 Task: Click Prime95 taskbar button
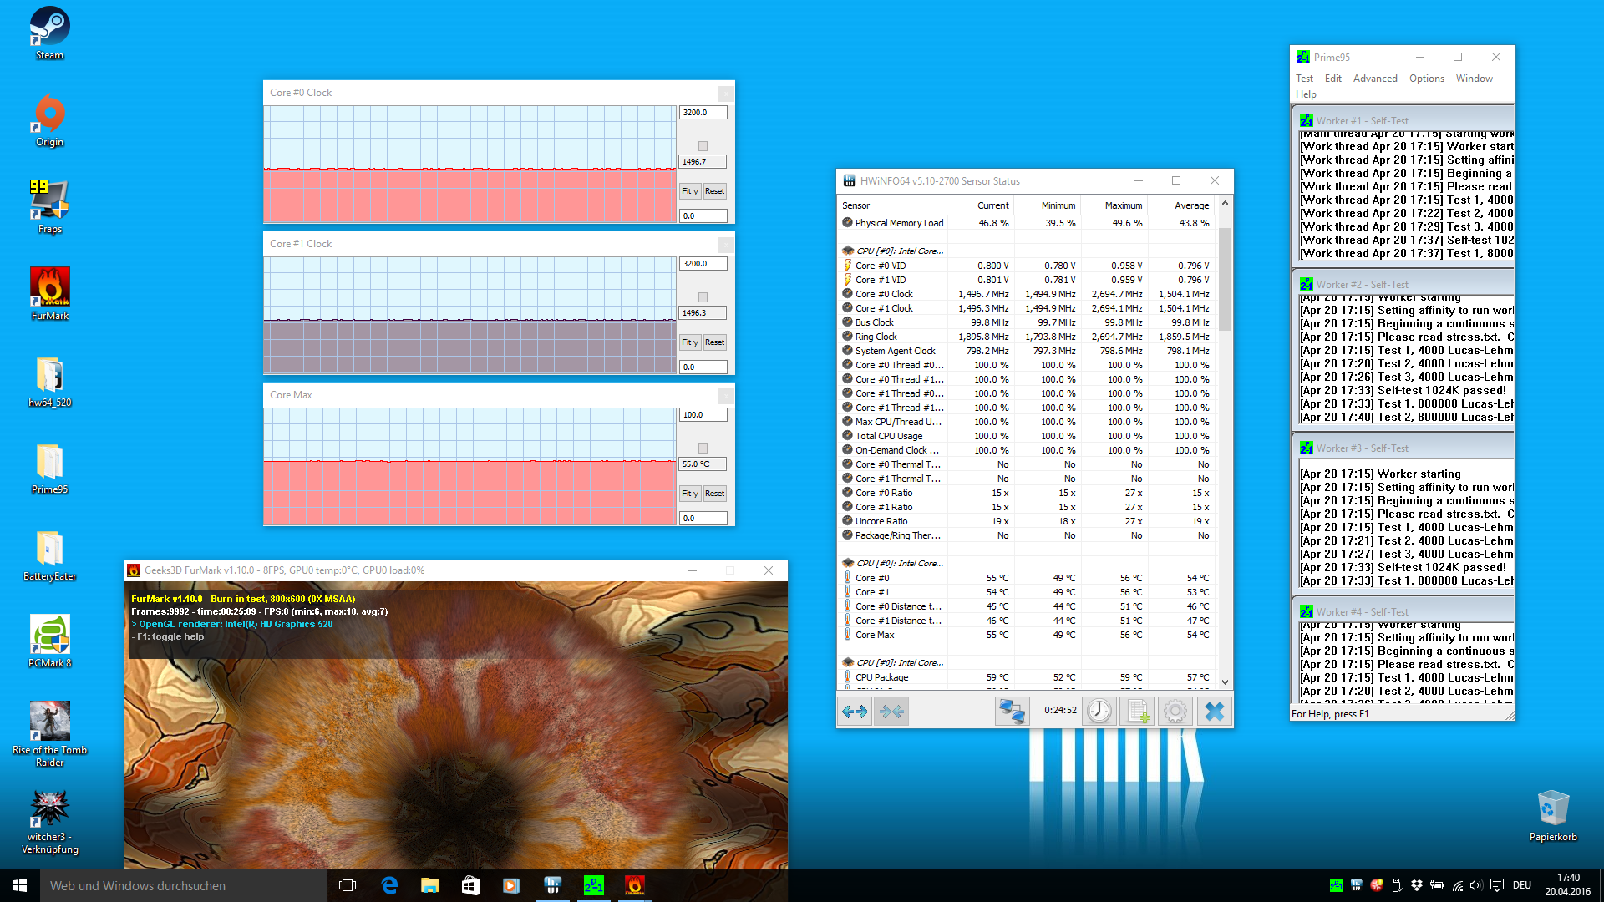(x=593, y=885)
